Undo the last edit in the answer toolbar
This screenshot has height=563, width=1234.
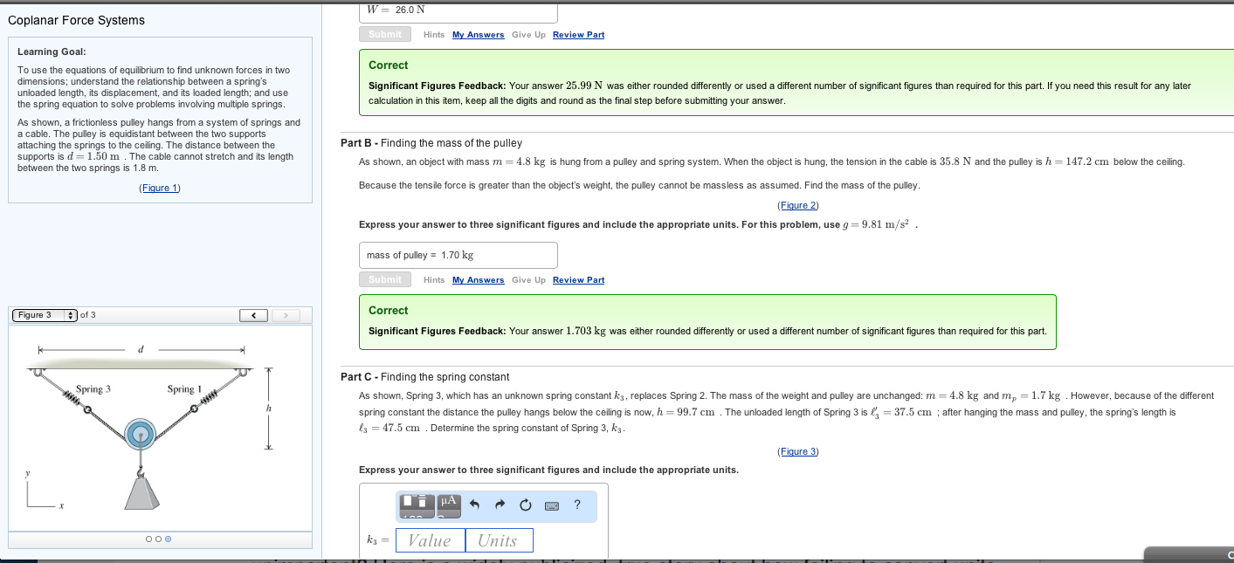tap(474, 505)
